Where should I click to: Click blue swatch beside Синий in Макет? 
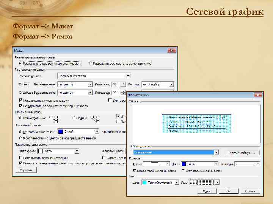61,132
